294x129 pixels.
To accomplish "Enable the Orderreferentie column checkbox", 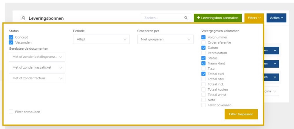I will tap(203, 42).
